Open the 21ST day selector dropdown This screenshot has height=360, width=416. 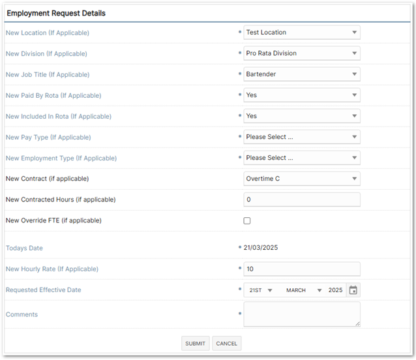(261, 290)
